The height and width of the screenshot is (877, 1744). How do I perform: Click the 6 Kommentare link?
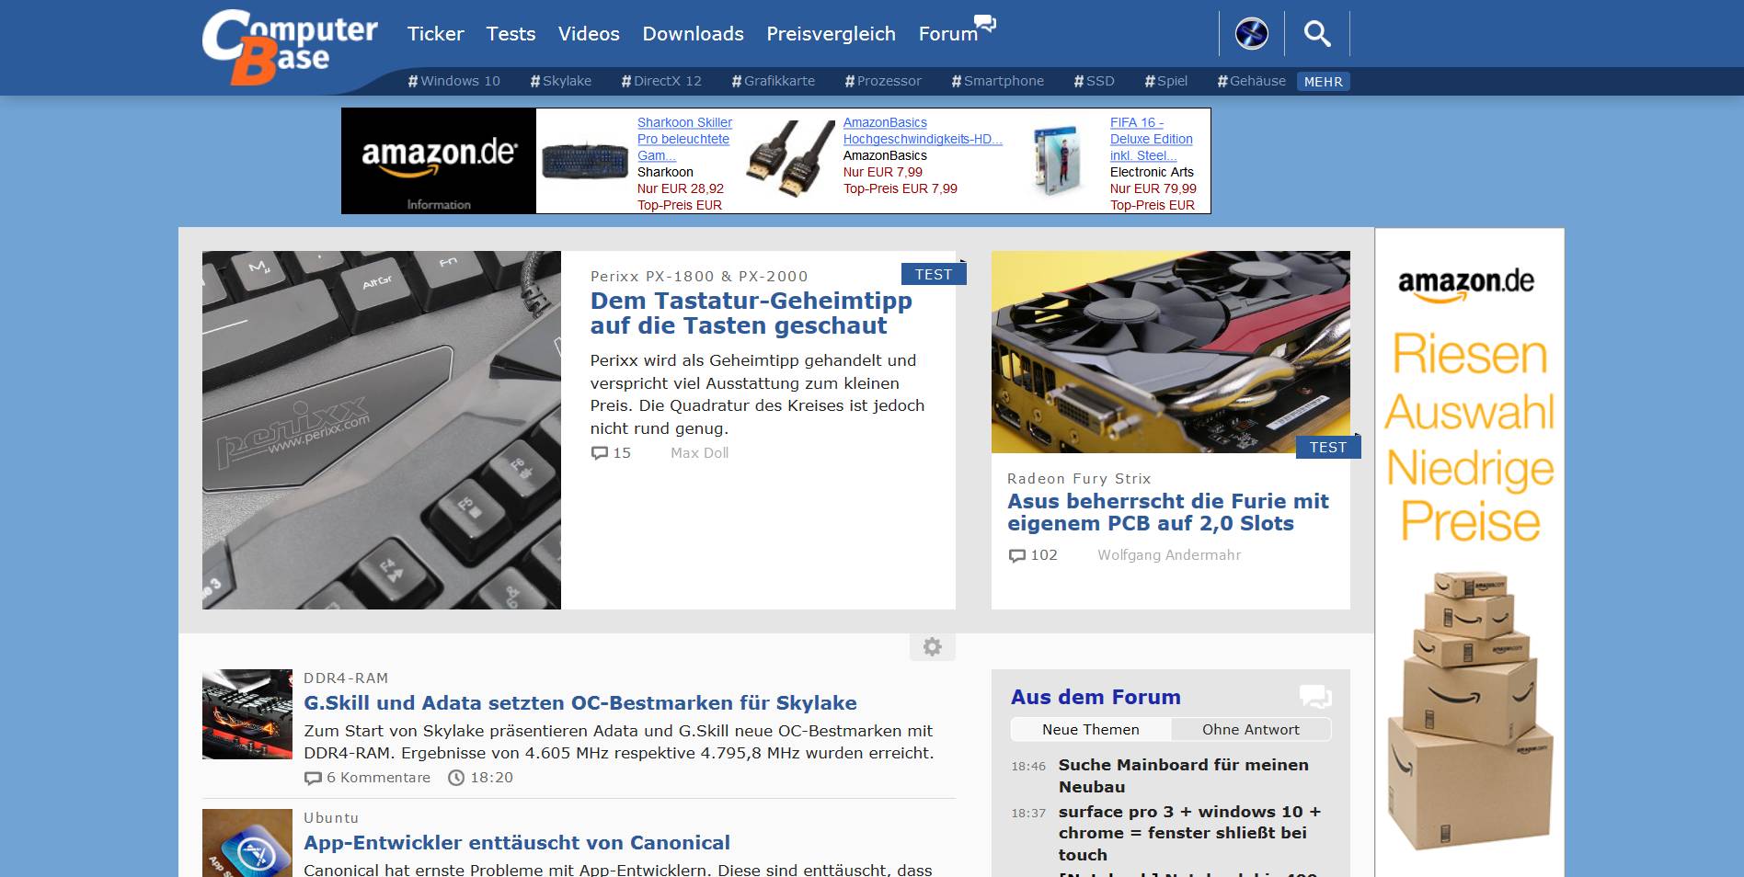click(378, 778)
